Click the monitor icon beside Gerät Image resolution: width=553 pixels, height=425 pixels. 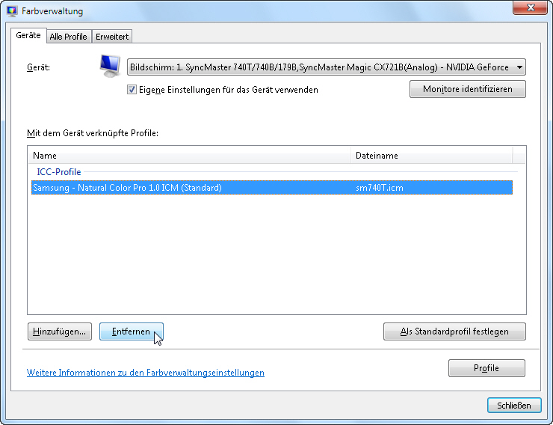point(111,67)
